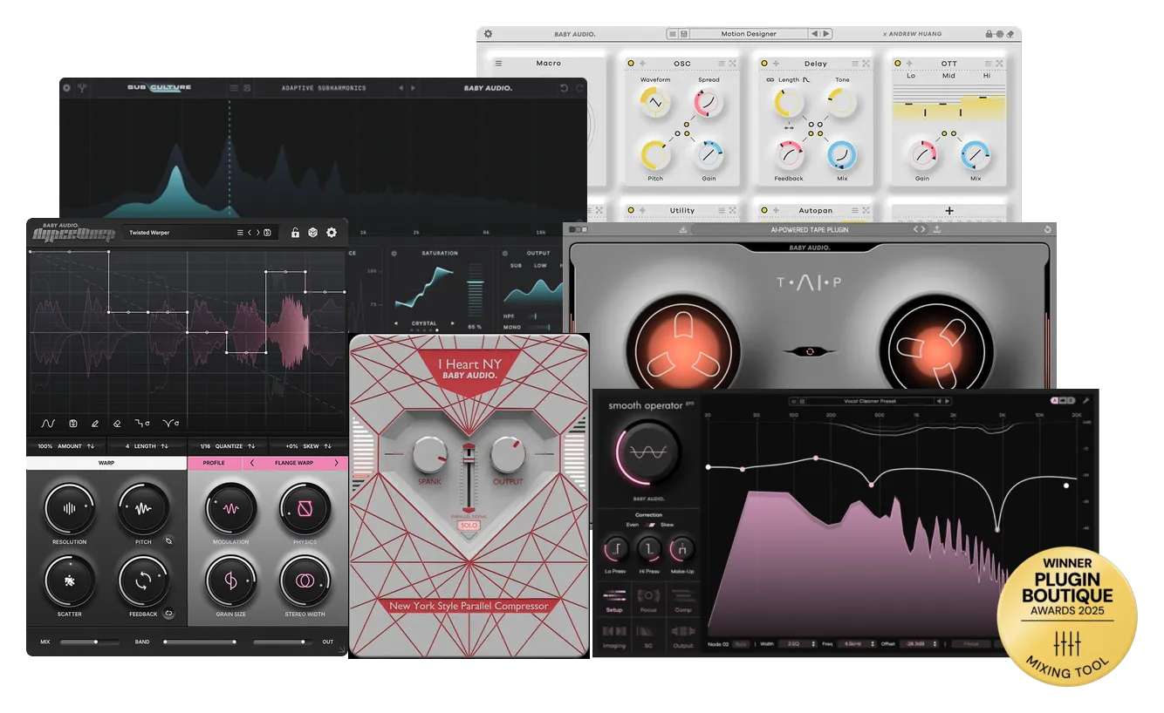The height and width of the screenshot is (713, 1164).
Task: Click the HyperWarp BAND slider
Action: click(x=200, y=642)
